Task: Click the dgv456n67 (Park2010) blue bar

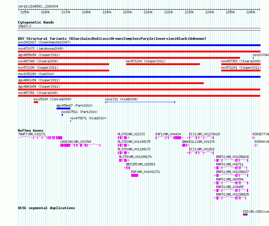Action: (63, 108)
